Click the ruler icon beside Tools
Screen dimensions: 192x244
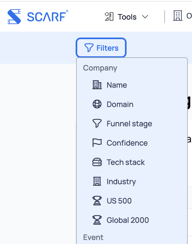click(x=109, y=17)
